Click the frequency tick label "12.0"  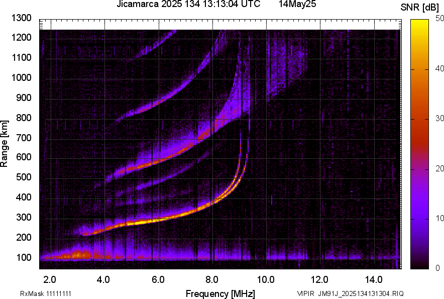click(x=320, y=280)
